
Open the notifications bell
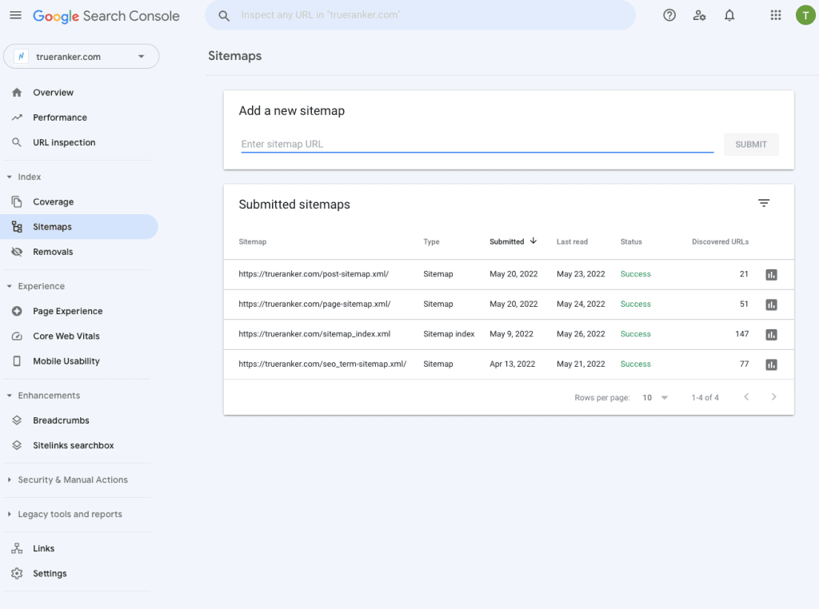[729, 15]
